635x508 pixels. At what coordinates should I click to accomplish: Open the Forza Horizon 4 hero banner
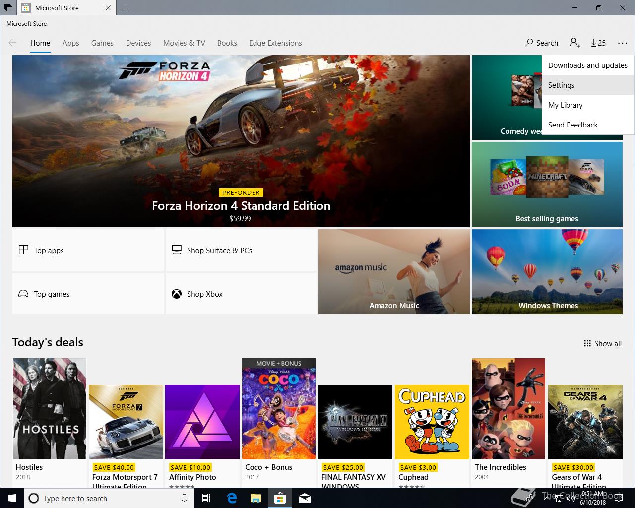click(241, 141)
